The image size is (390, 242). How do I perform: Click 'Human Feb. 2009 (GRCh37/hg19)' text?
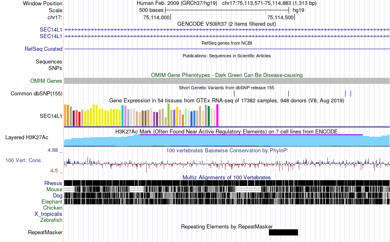177,3
